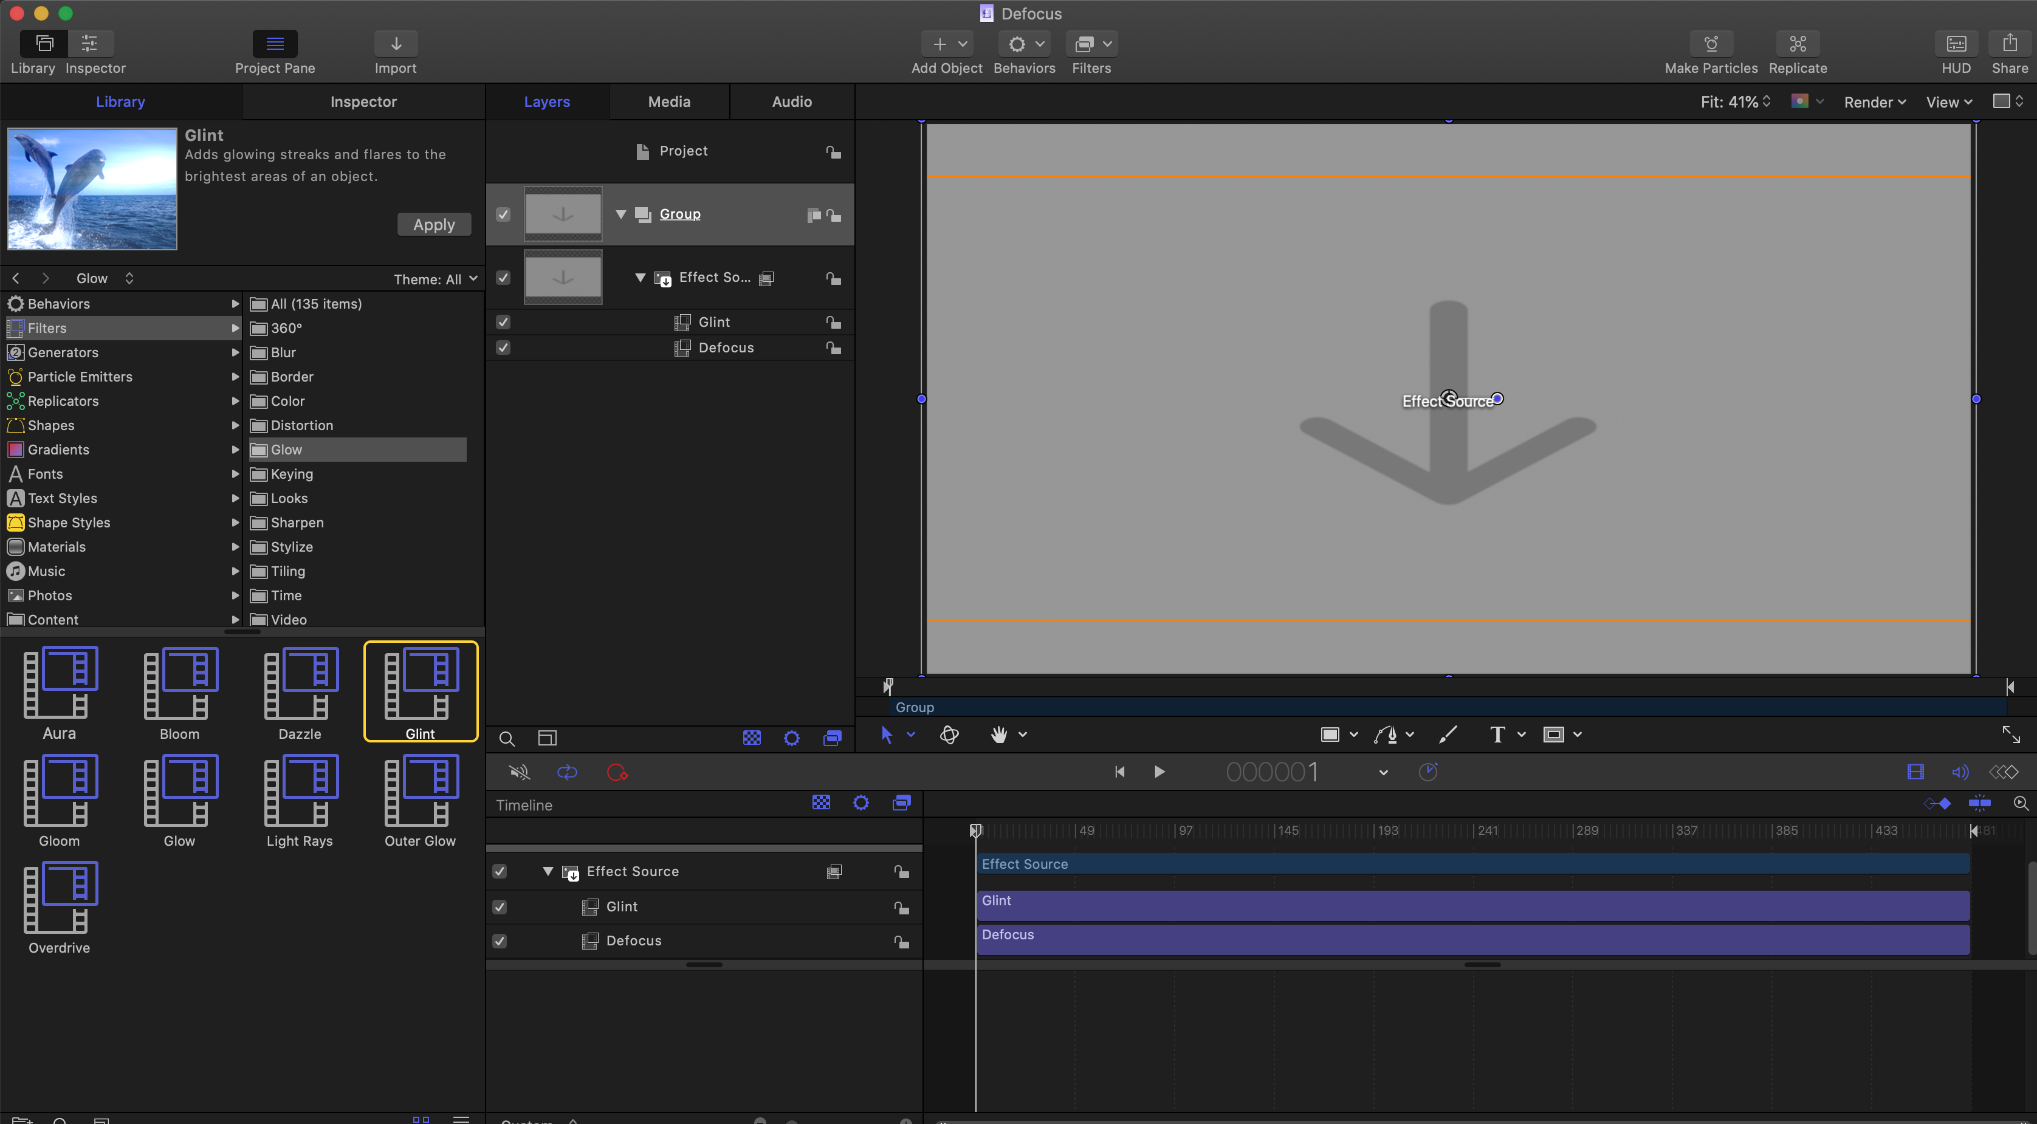Viewport: 2037px width, 1124px height.
Task: Click the Import toolbar icon
Action: [396, 44]
